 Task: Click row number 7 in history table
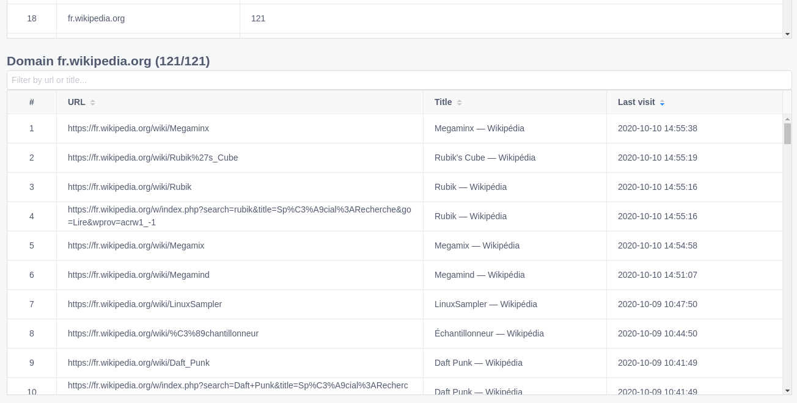[32, 304]
